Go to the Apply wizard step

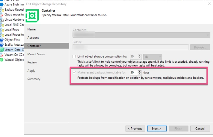coord(31,71)
